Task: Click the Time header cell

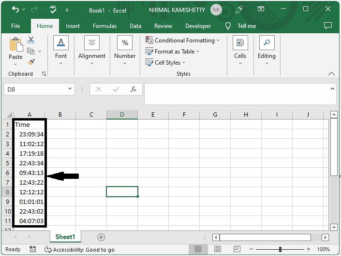Action: 30,125
